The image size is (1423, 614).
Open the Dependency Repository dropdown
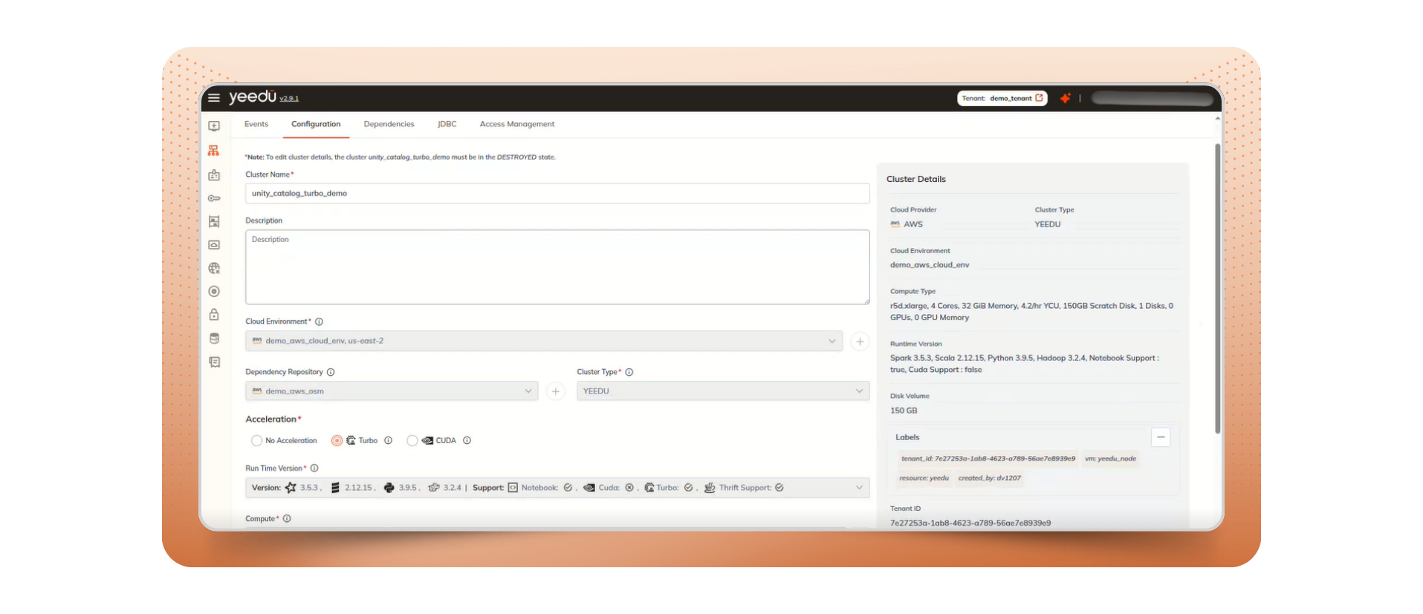392,391
